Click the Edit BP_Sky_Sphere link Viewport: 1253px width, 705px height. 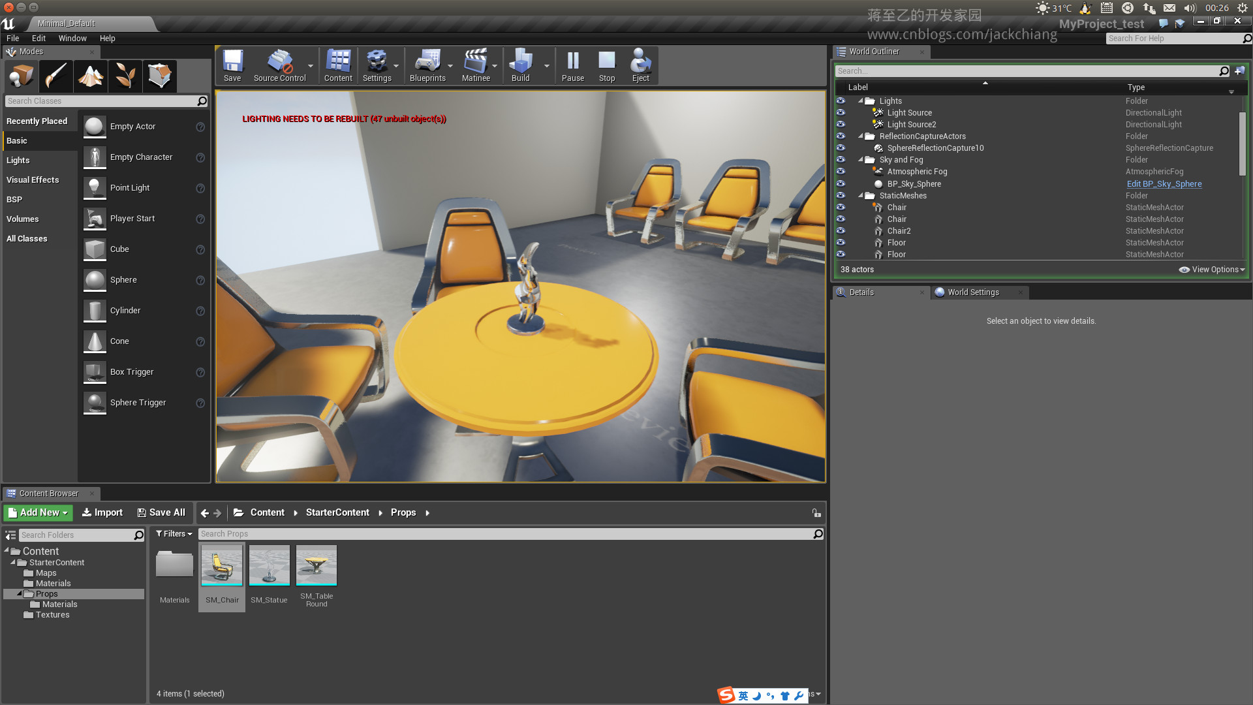tap(1164, 184)
